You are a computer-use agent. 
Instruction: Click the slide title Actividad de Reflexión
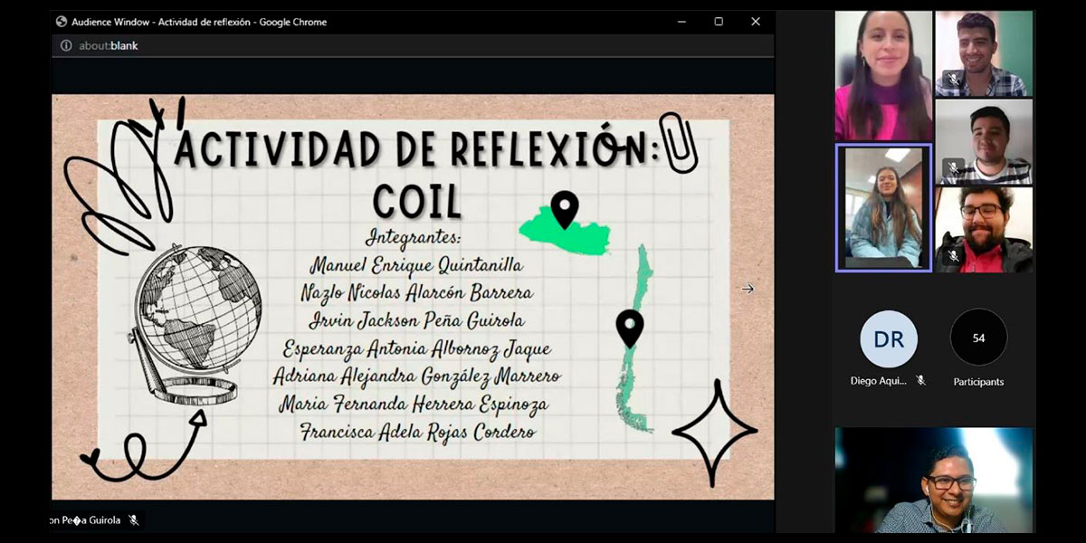pyautogui.click(x=416, y=149)
